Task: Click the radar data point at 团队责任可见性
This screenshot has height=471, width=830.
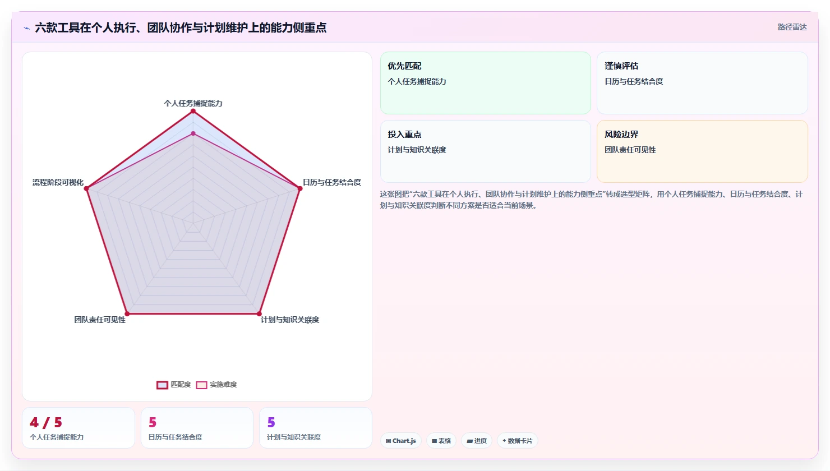Action: coord(127,313)
